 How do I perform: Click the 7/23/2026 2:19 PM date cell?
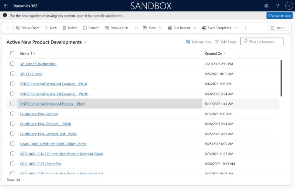coord(219,64)
